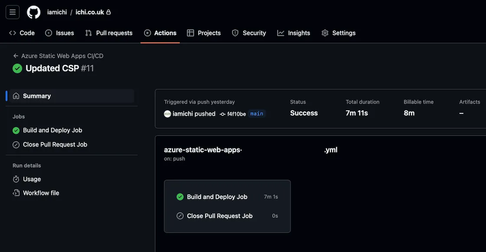This screenshot has width=486, height=252.
Task: Click the Success status text
Action: [x=304, y=113]
